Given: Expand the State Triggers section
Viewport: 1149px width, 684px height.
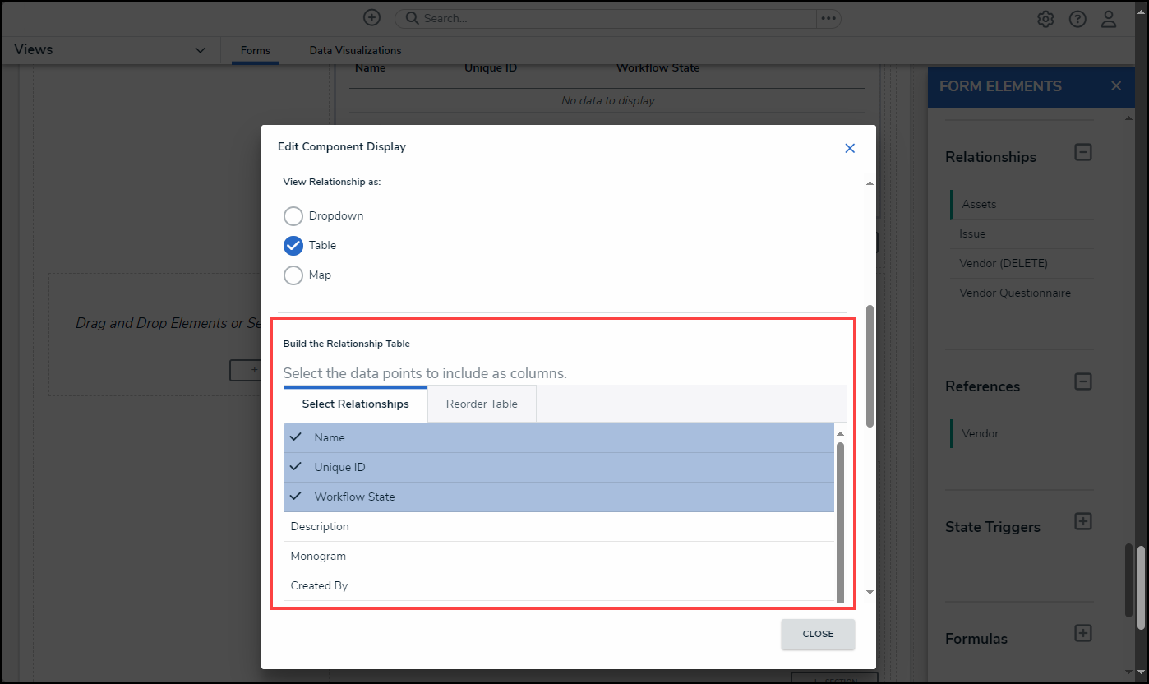Looking at the screenshot, I should click(1083, 522).
